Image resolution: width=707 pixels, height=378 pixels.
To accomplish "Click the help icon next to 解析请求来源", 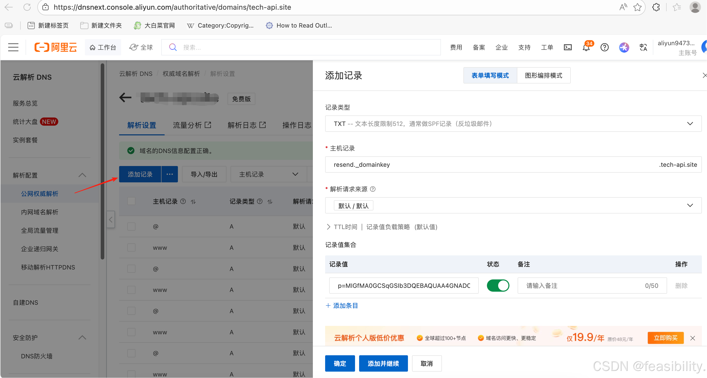I will click(373, 189).
